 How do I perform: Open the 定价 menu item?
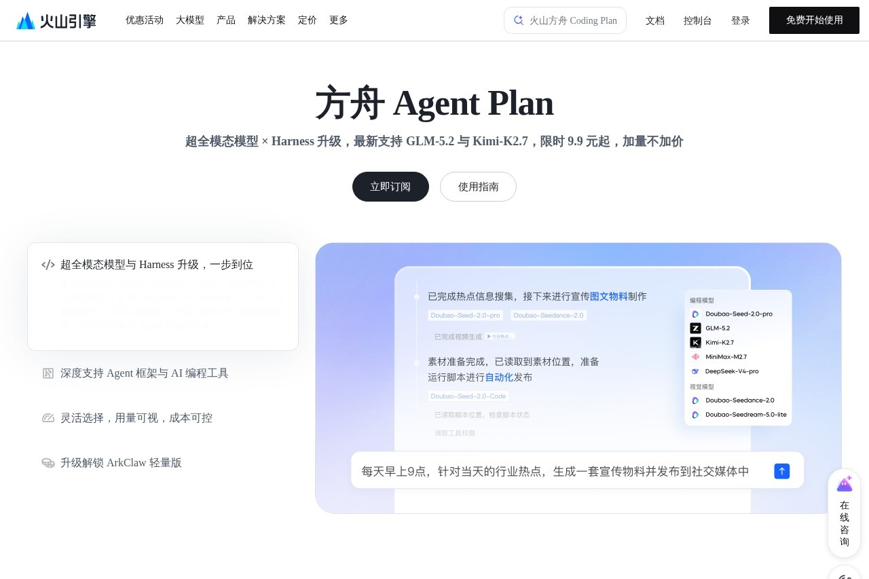[x=308, y=20]
